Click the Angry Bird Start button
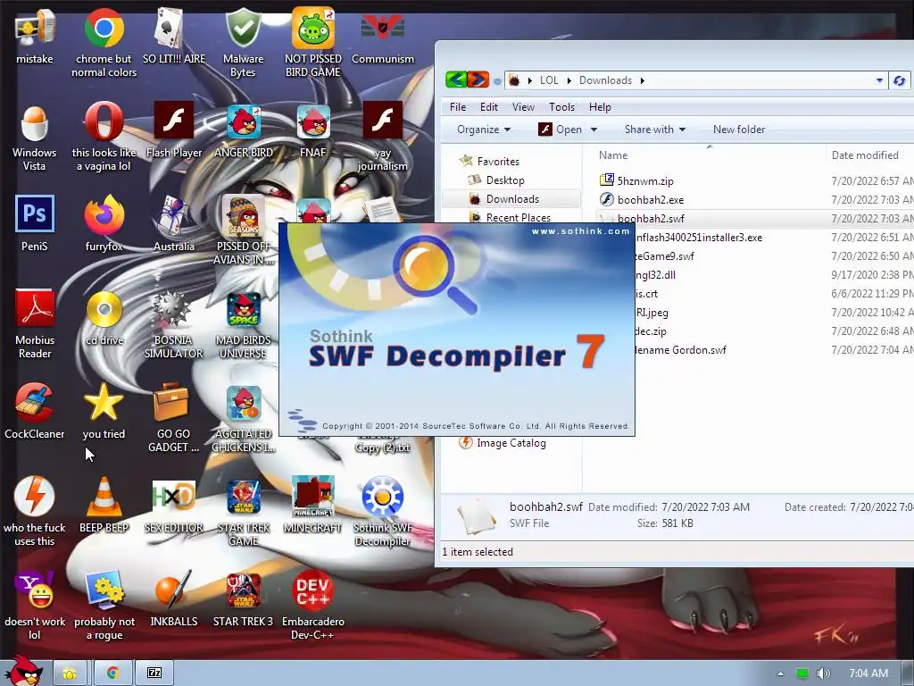Screen dimensions: 914x686 (x=23, y=671)
